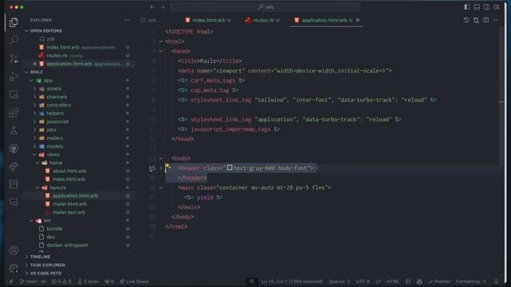Click the sparkle code action icon on line 15
Screen dimensions: 511x287
click(x=168, y=167)
